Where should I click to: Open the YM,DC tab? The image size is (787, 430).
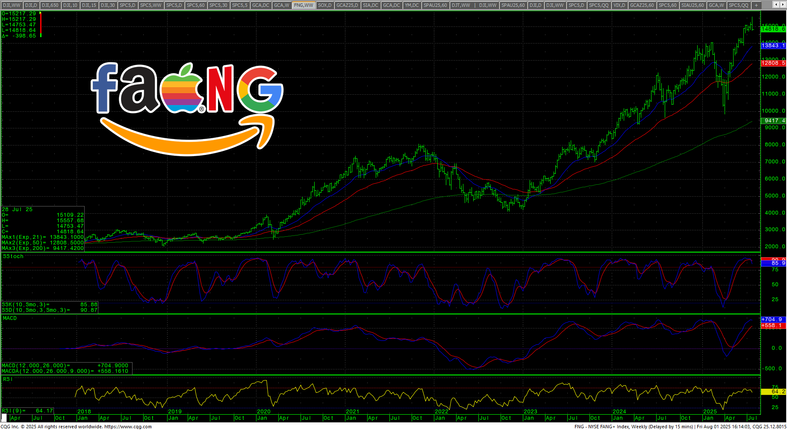click(412, 5)
